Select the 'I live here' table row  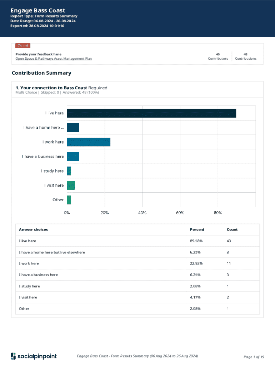pos(27,241)
